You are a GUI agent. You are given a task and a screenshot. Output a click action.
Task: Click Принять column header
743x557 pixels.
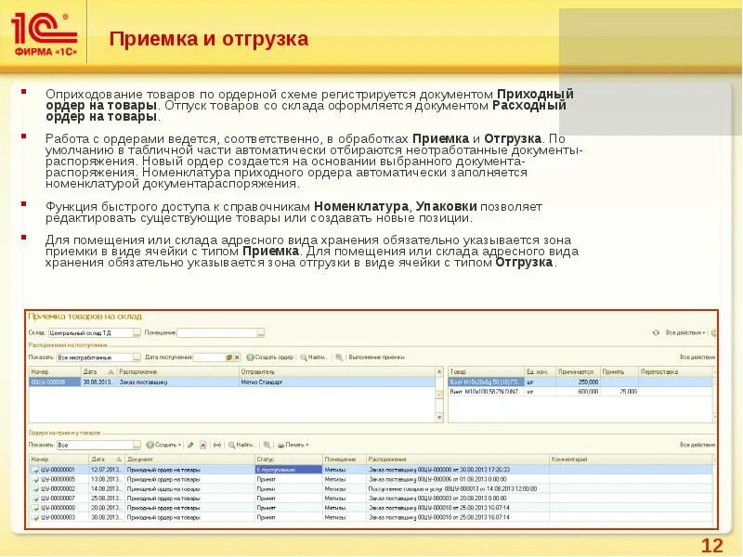[619, 372]
